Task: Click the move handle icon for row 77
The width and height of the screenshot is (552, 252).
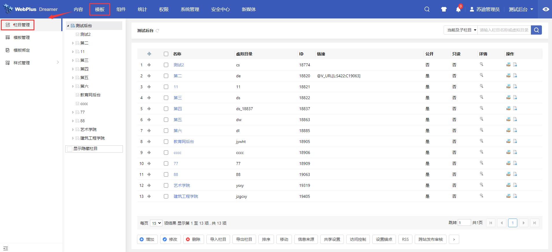Action: pyautogui.click(x=149, y=163)
